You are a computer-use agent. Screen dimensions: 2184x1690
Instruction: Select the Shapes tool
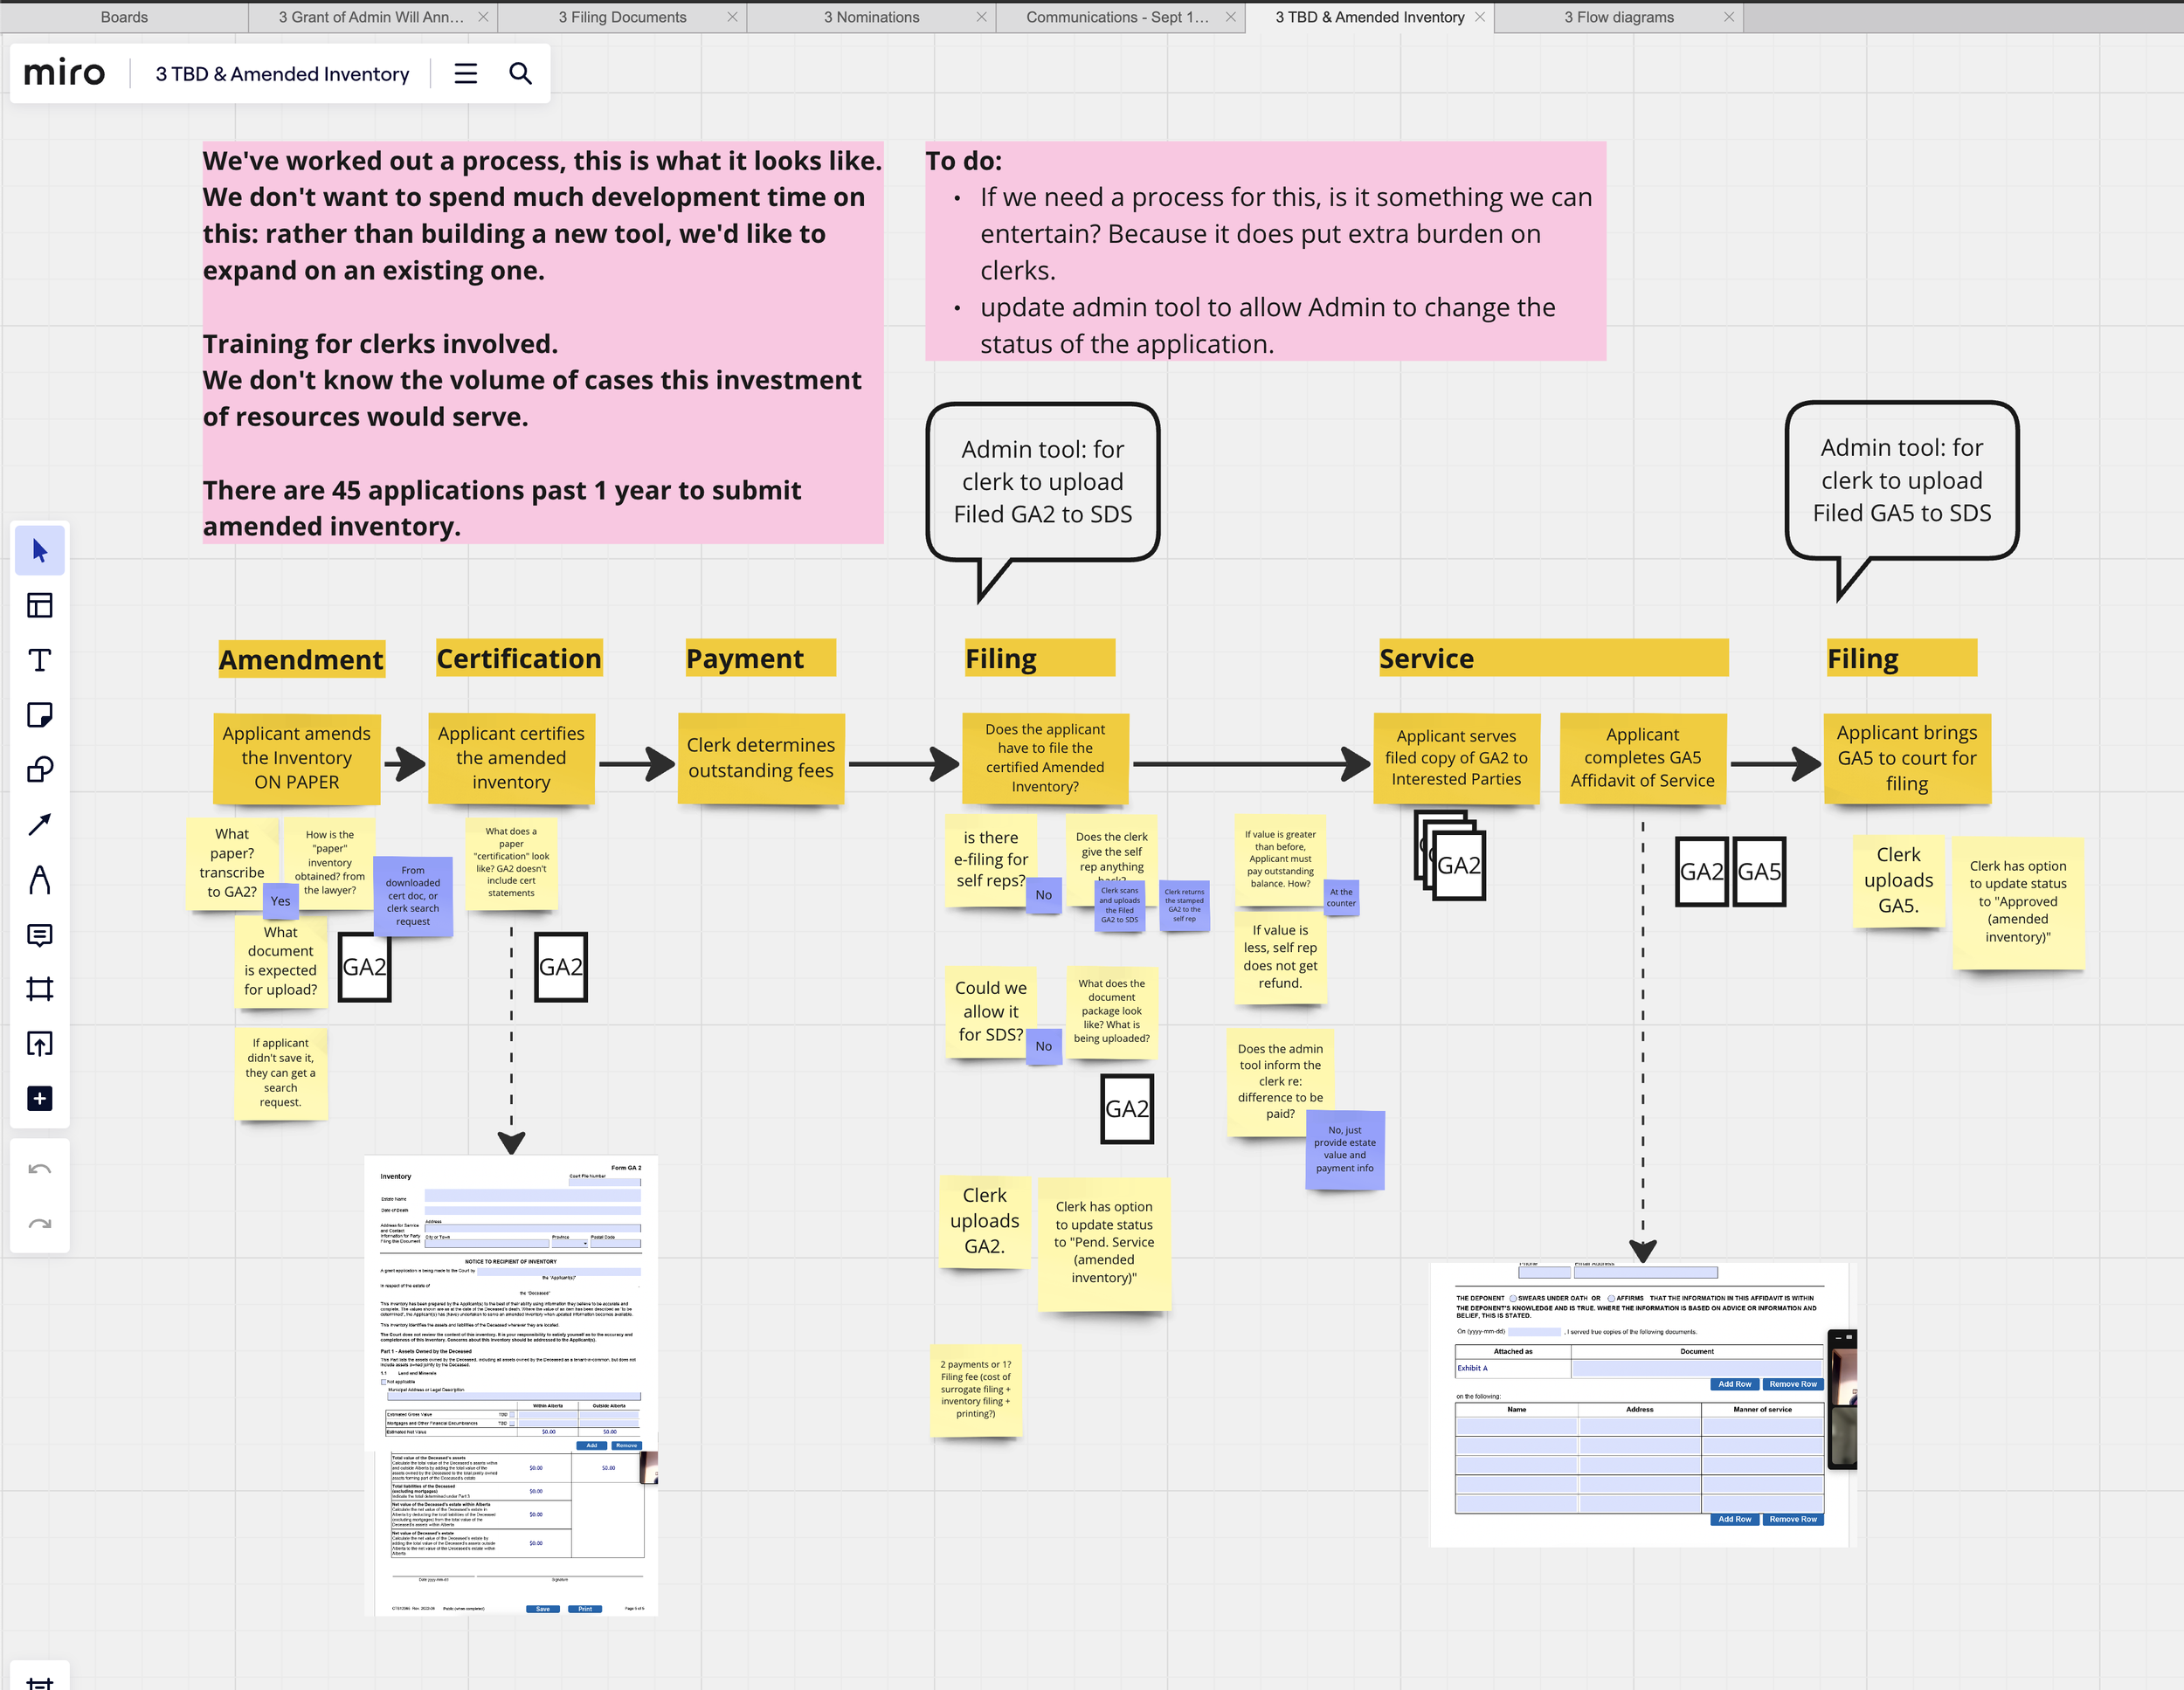40,770
